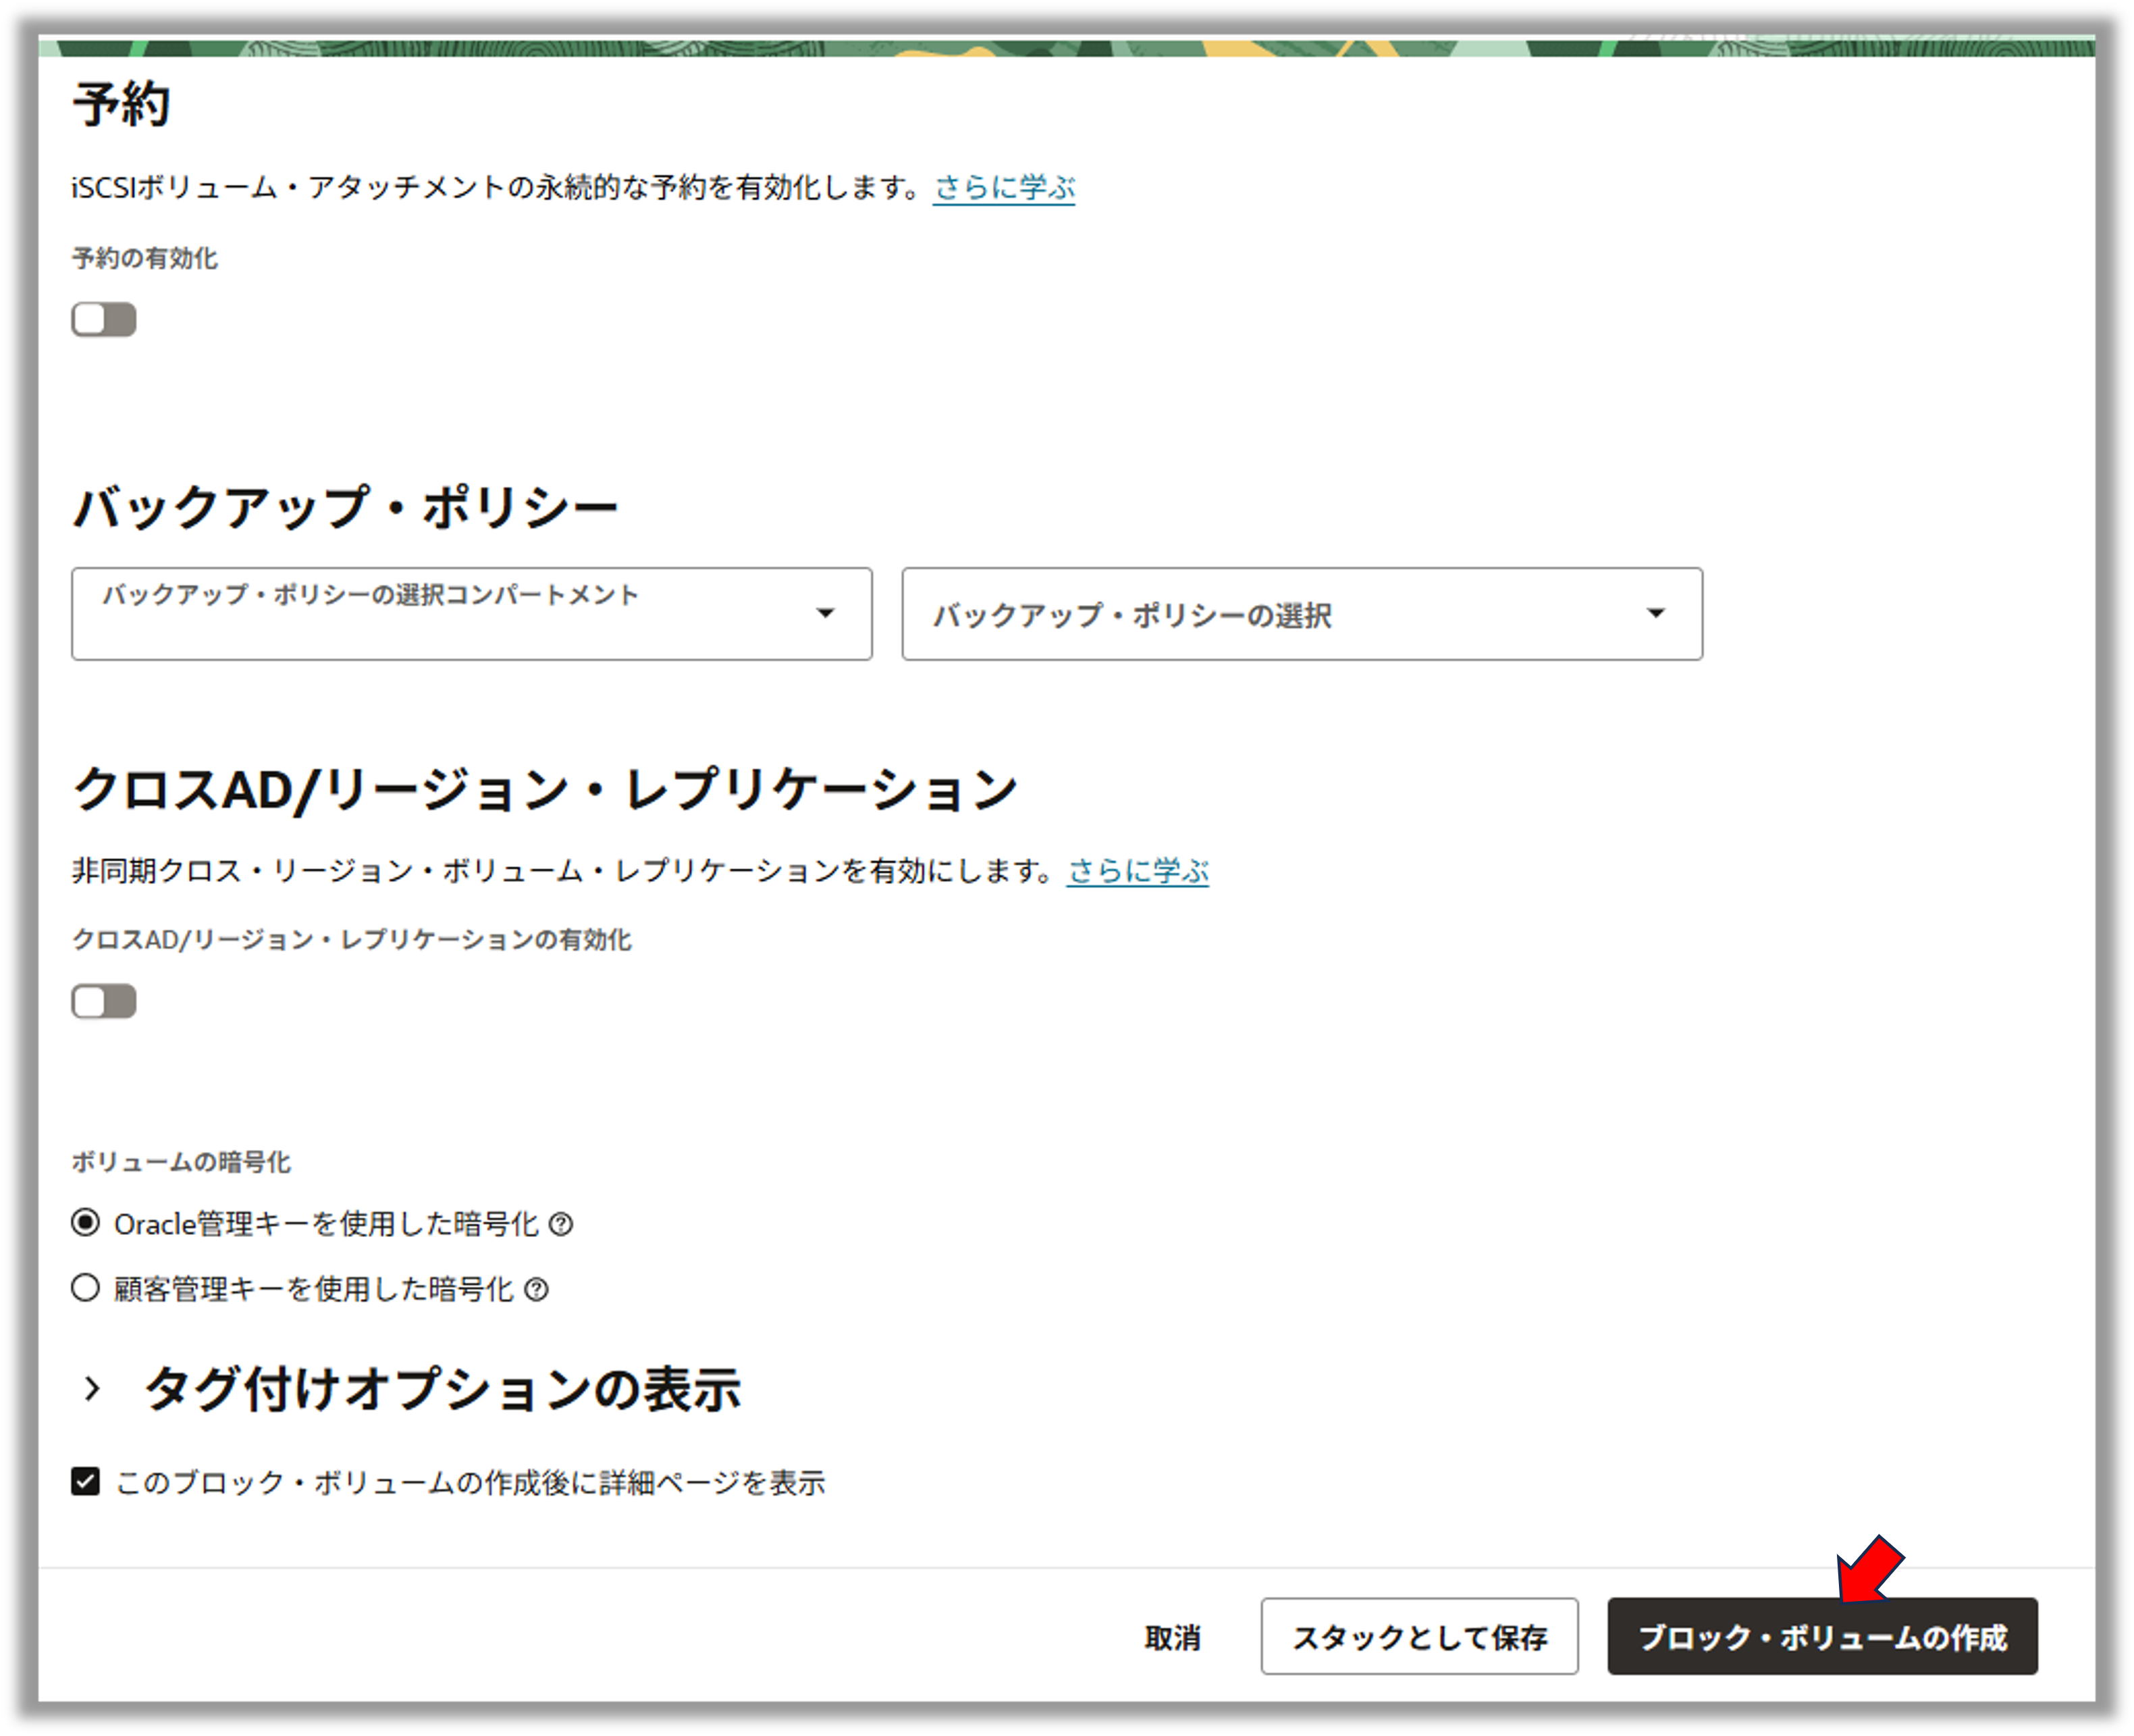Open バックアップ・ポリシーの選択コンパートメント dropdown
The image size is (2134, 1736).
tap(450, 614)
